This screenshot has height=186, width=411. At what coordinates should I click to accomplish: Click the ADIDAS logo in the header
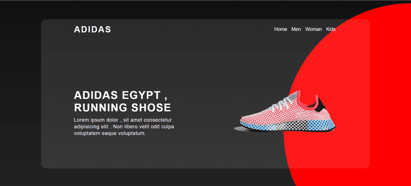[x=92, y=29]
